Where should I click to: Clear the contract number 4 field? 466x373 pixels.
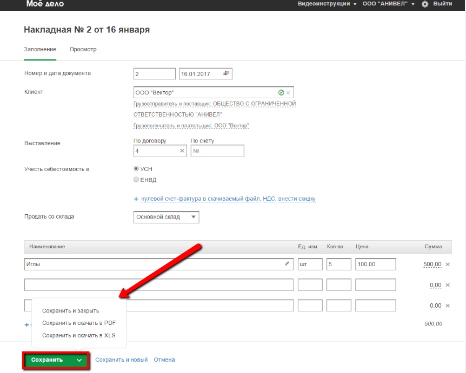(x=182, y=151)
